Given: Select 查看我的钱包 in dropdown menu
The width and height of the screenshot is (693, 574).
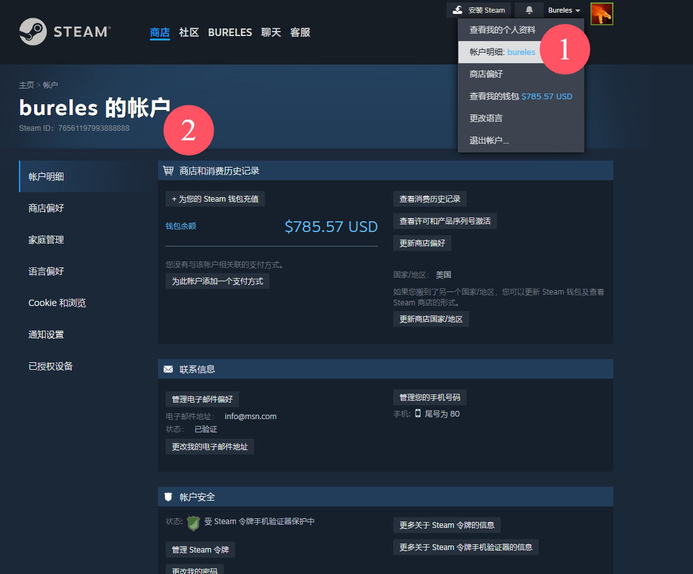Looking at the screenshot, I should pos(520,96).
